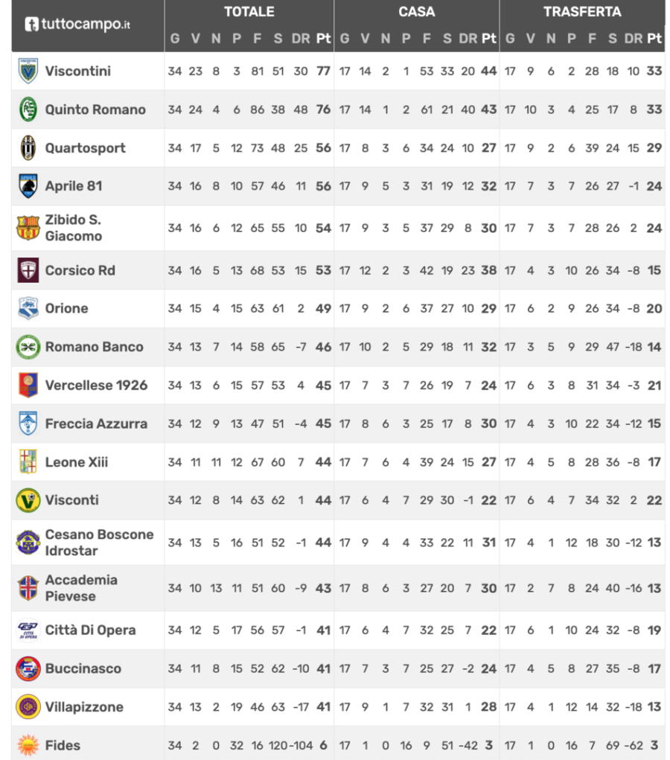
Task: Click the Visconti yellow V logo
Action: tap(28, 500)
